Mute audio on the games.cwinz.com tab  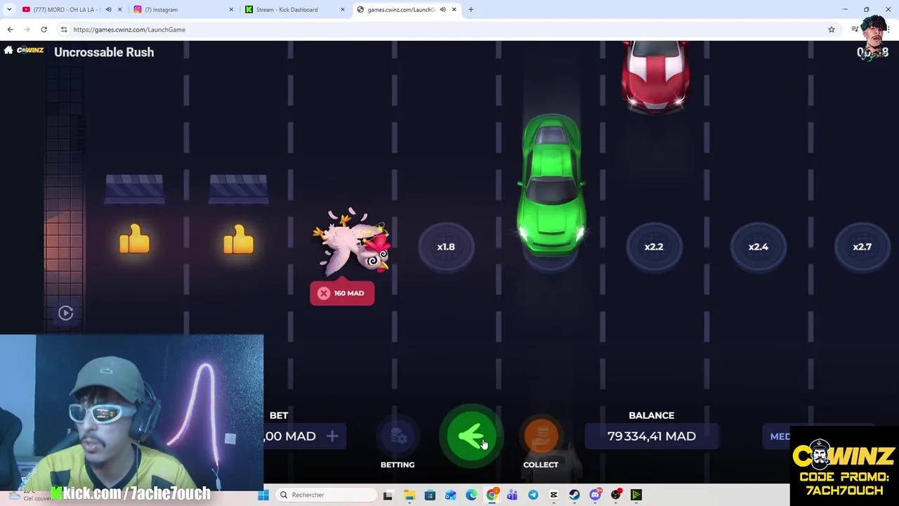pyautogui.click(x=442, y=10)
